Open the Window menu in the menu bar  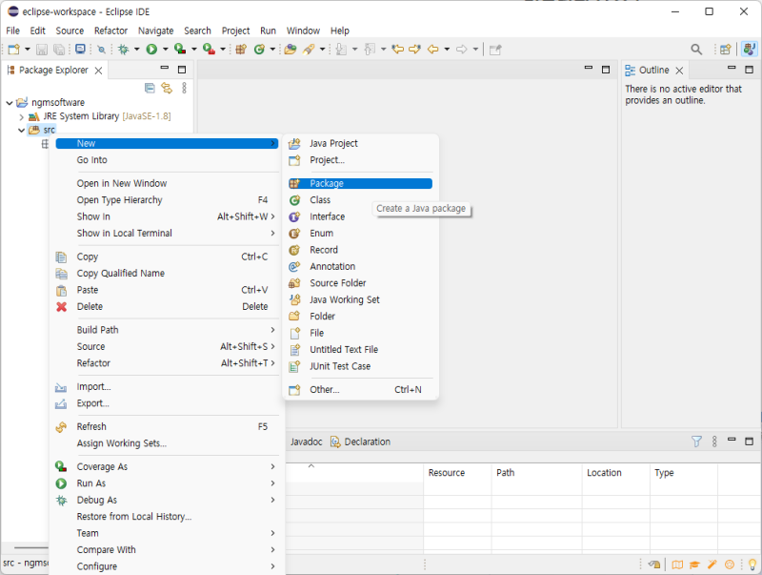pos(303,31)
